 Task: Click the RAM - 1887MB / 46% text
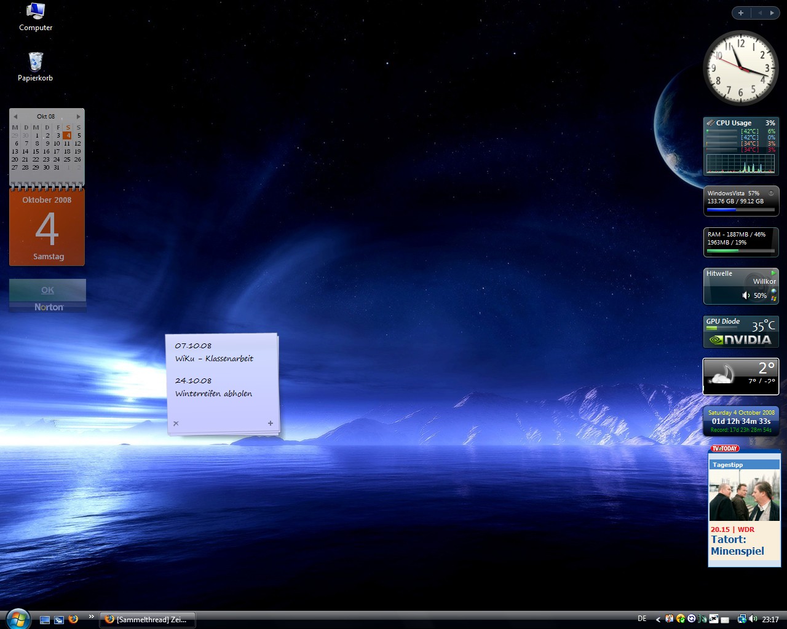[737, 234]
